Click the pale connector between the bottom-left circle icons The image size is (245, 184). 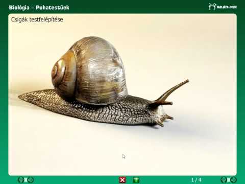pos(26,179)
